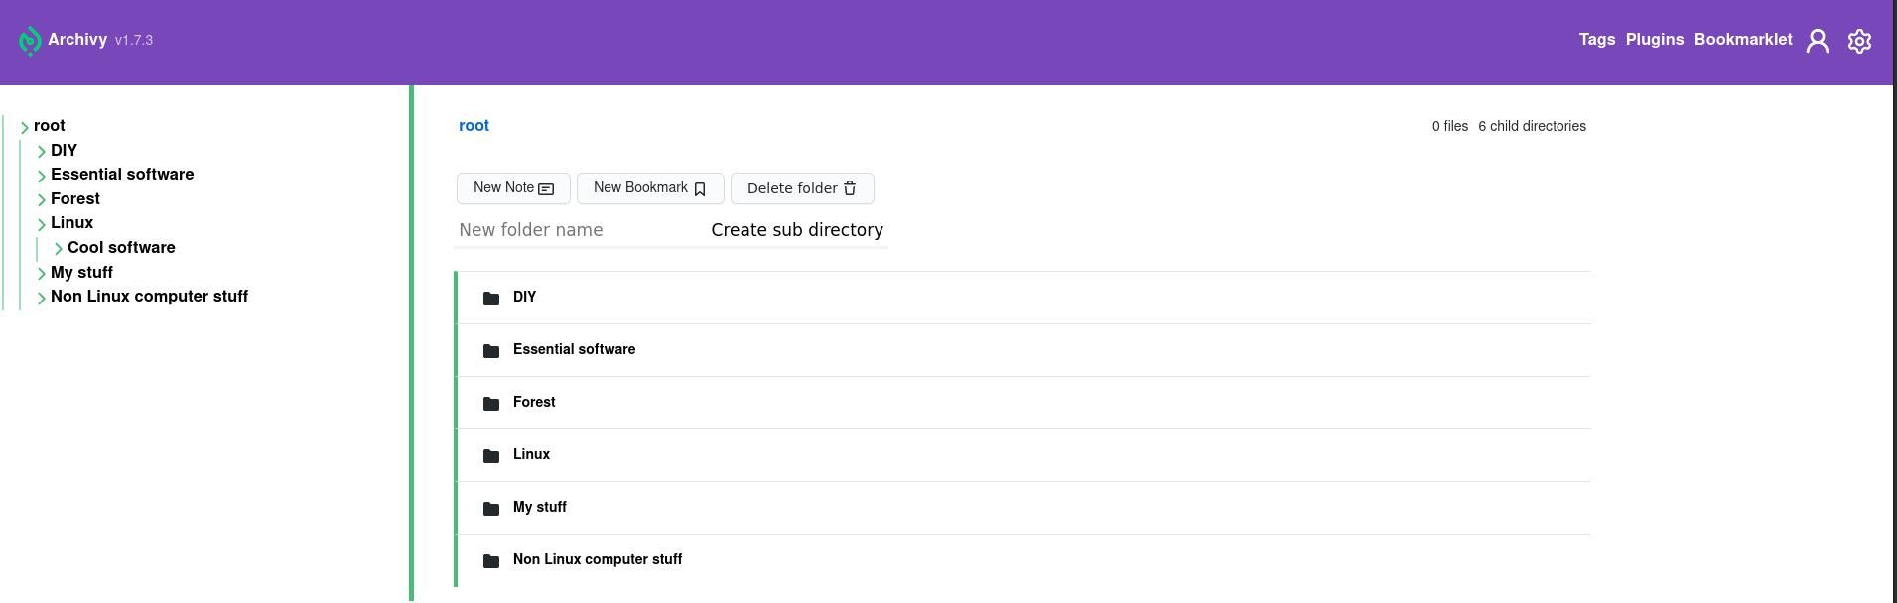Click the My stuff folder icon

point(491,508)
